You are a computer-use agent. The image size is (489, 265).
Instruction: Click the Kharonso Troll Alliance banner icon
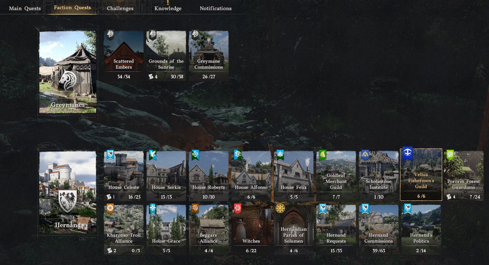pyautogui.click(x=110, y=208)
